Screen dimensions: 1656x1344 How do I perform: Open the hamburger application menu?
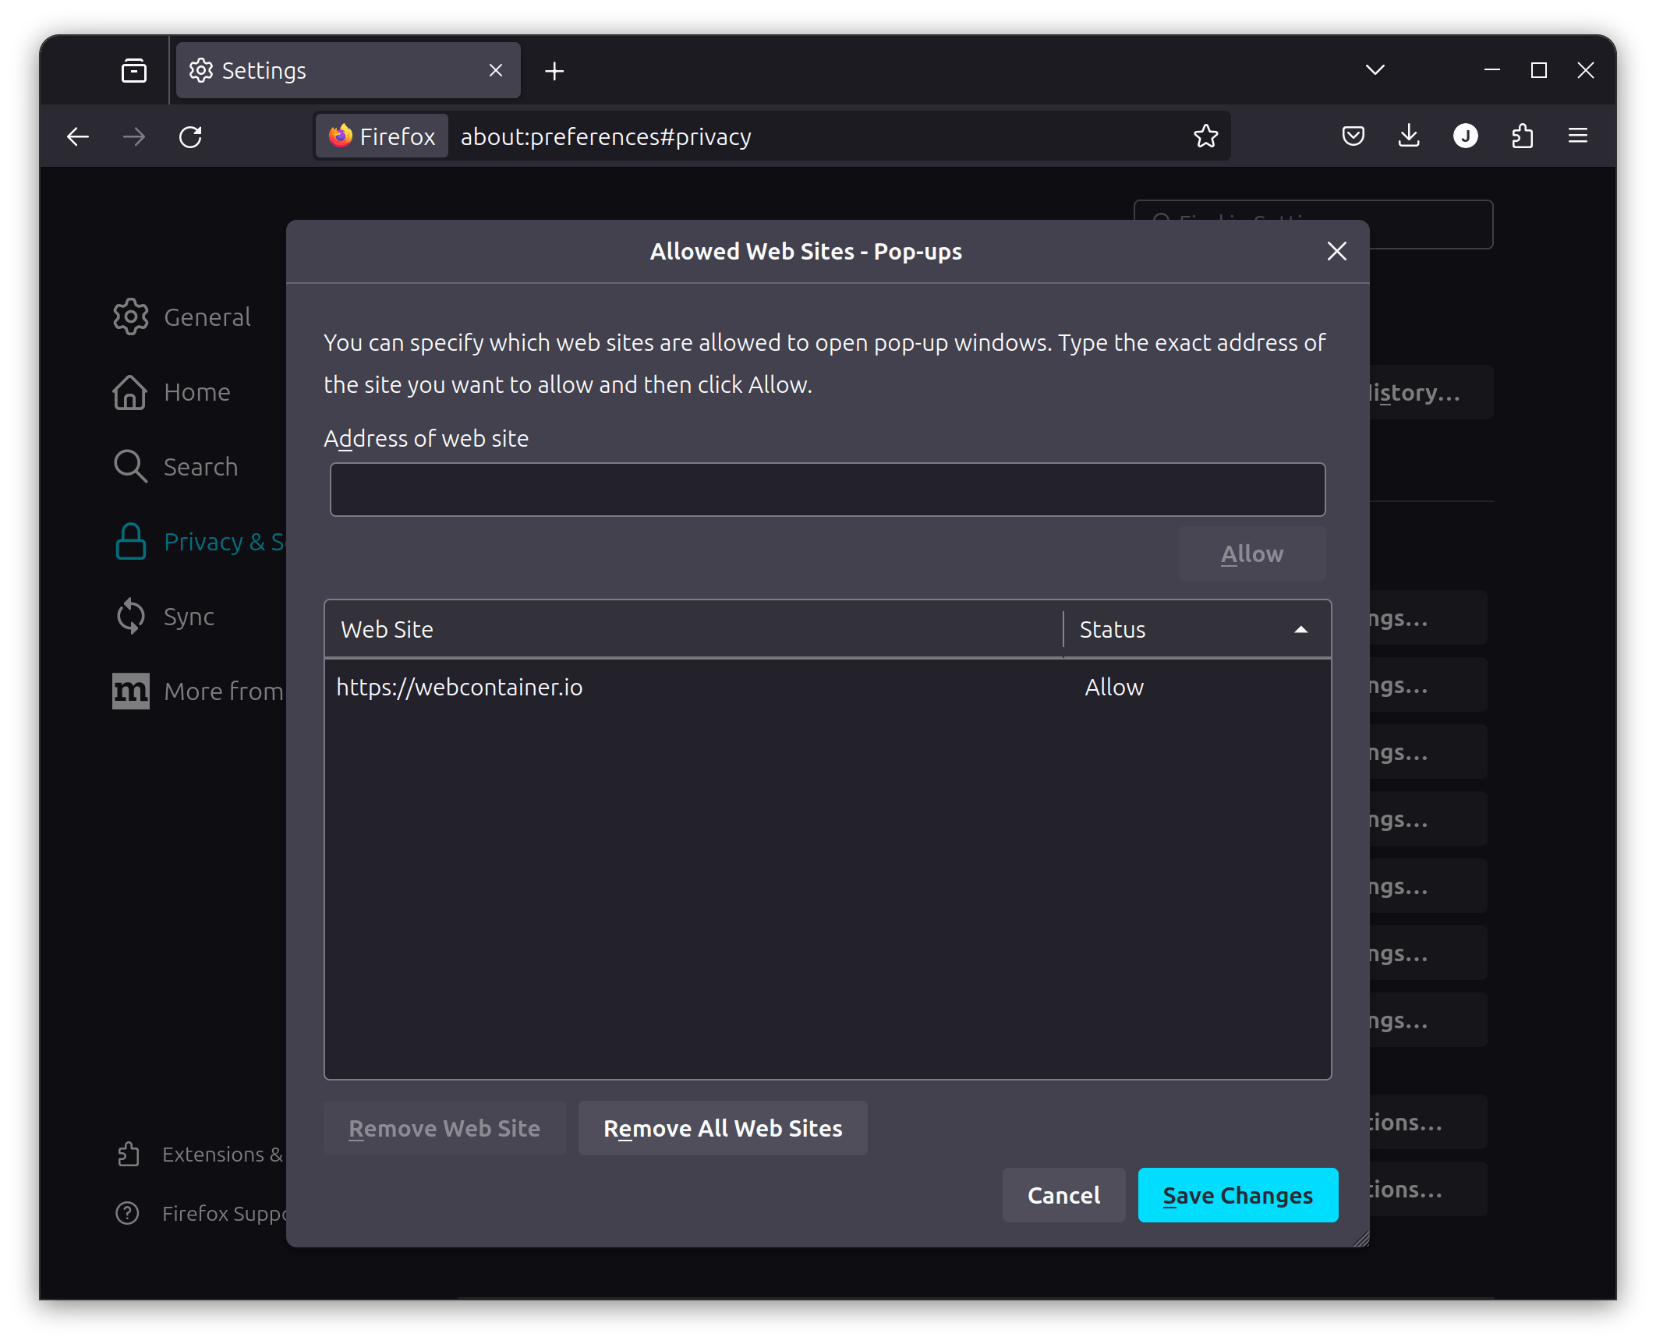coord(1578,136)
